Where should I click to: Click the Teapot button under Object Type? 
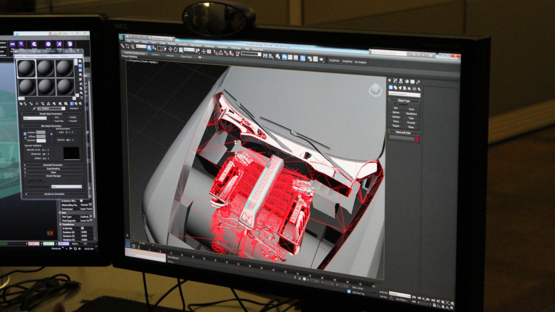pyautogui.click(x=396, y=125)
